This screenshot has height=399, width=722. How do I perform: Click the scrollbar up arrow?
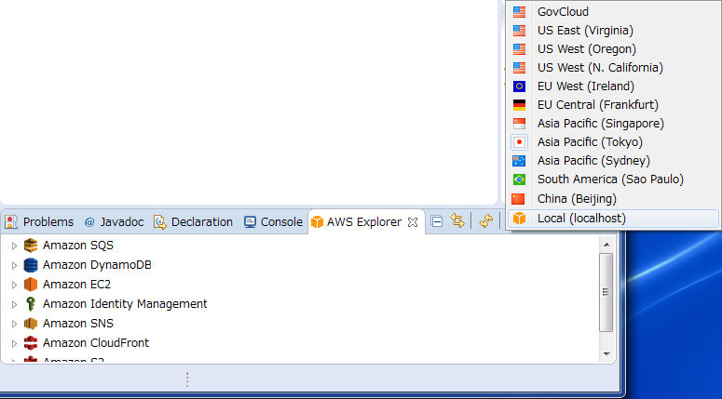click(x=606, y=245)
